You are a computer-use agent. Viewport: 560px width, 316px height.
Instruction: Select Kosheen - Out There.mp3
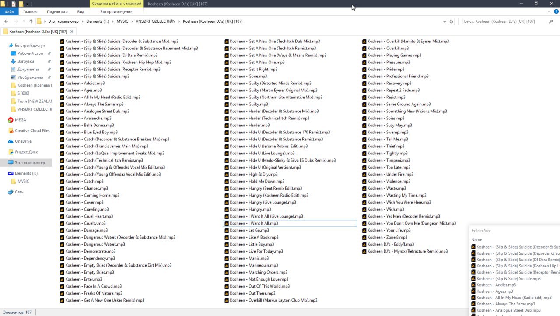[x=250, y=293]
